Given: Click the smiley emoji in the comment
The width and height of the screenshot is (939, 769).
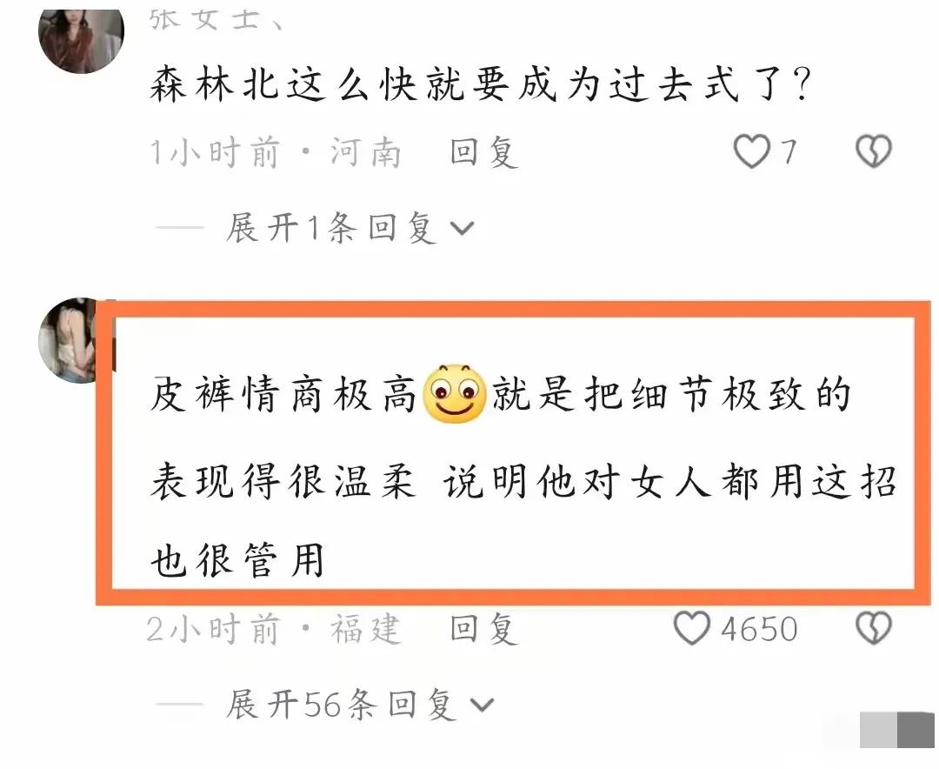Looking at the screenshot, I should (x=455, y=393).
